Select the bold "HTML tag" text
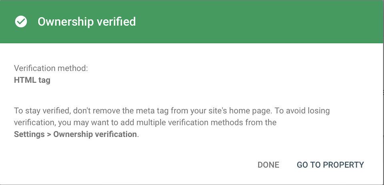 click(32, 80)
